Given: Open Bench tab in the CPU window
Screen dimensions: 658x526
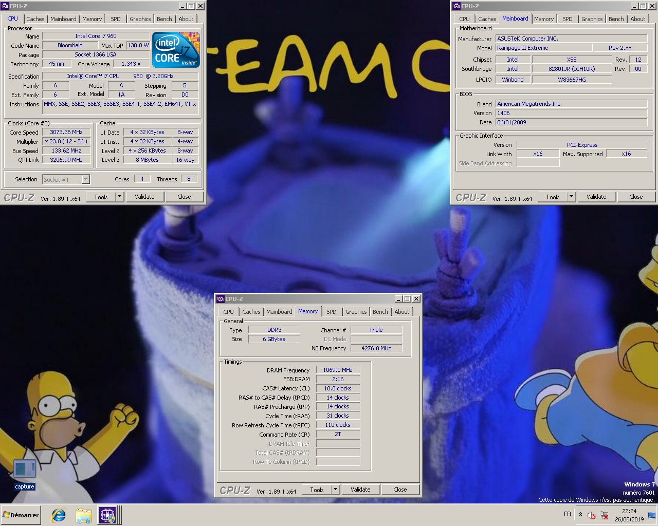Looking at the screenshot, I should [x=164, y=19].
